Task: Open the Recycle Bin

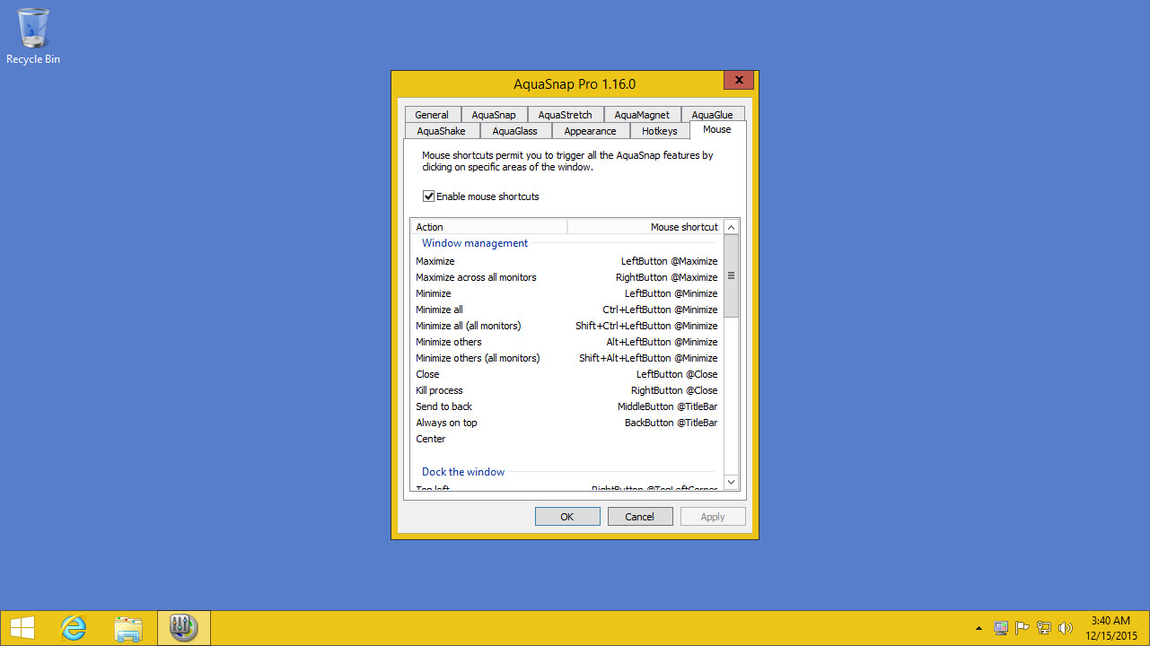Action: click(32, 30)
